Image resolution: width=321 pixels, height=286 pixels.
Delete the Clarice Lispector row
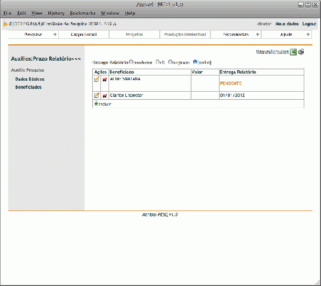click(x=104, y=96)
